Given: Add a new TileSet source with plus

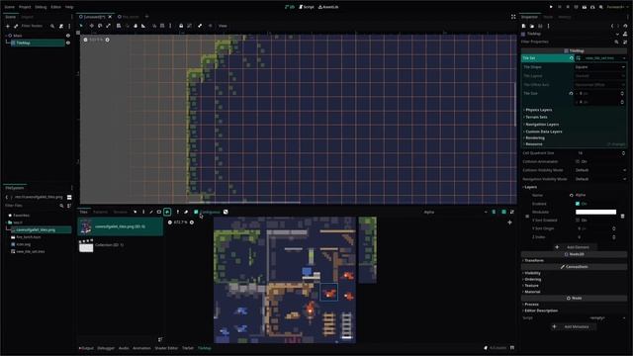Looking at the screenshot, I should coord(510,222).
